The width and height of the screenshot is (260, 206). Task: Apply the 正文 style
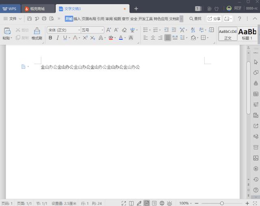pos(227,34)
